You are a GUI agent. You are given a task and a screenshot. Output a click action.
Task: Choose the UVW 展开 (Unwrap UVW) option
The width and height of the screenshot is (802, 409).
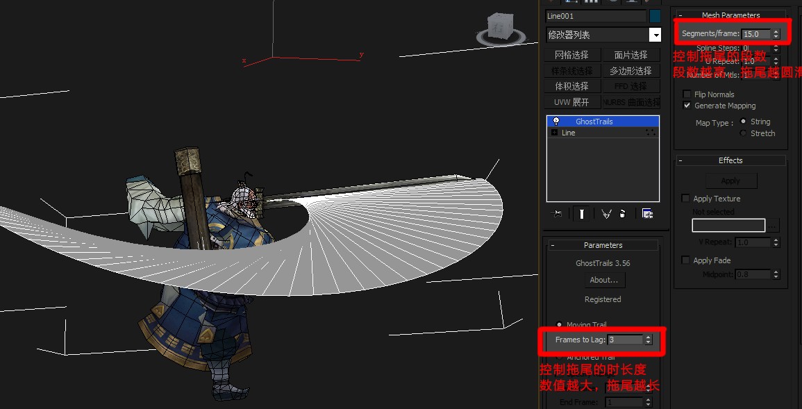point(571,101)
